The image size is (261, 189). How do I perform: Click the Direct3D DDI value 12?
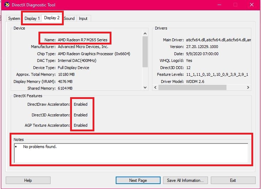[188, 68]
